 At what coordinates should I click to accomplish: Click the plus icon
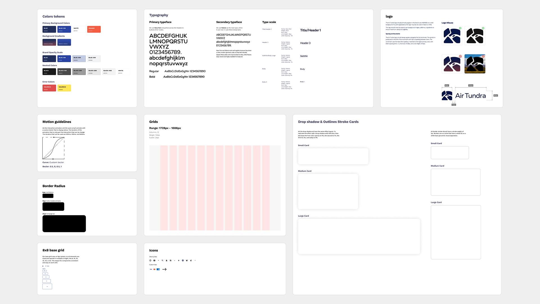point(179,260)
